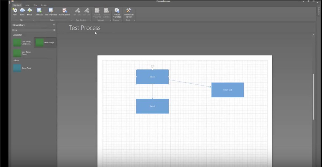Click the Store cloud upload icon
This screenshot has width=322, height=167.
click(x=22, y=10)
